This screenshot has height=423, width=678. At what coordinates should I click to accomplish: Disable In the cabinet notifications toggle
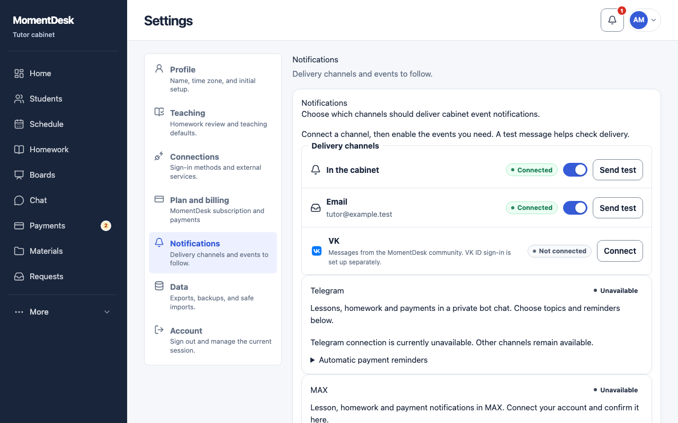tap(575, 170)
